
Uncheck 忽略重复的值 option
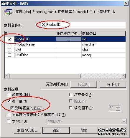(x=12, y=108)
